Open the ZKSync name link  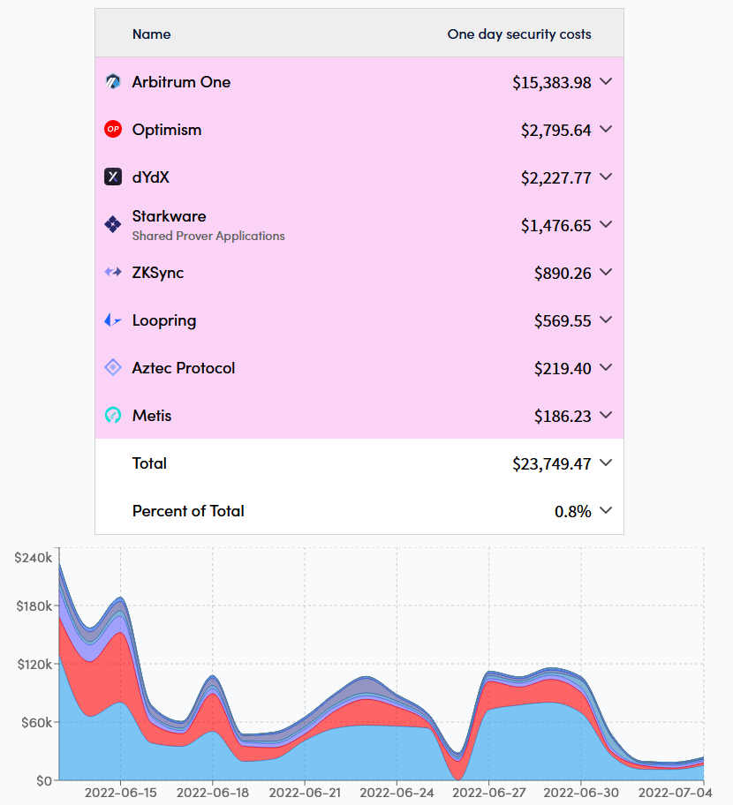click(158, 273)
